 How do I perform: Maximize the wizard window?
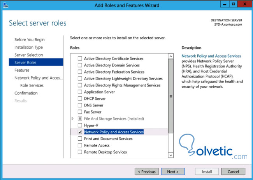233,4
